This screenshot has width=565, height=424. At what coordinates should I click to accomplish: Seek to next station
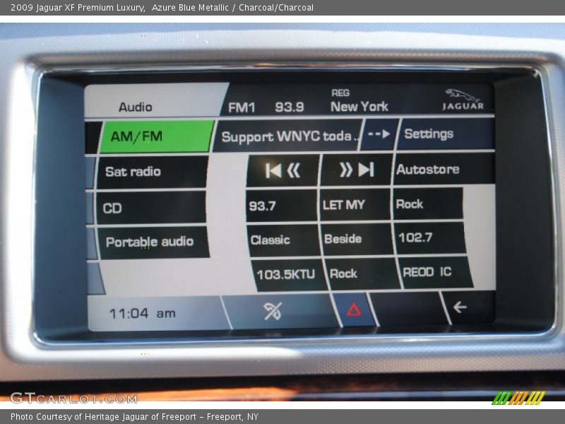pos(356,170)
